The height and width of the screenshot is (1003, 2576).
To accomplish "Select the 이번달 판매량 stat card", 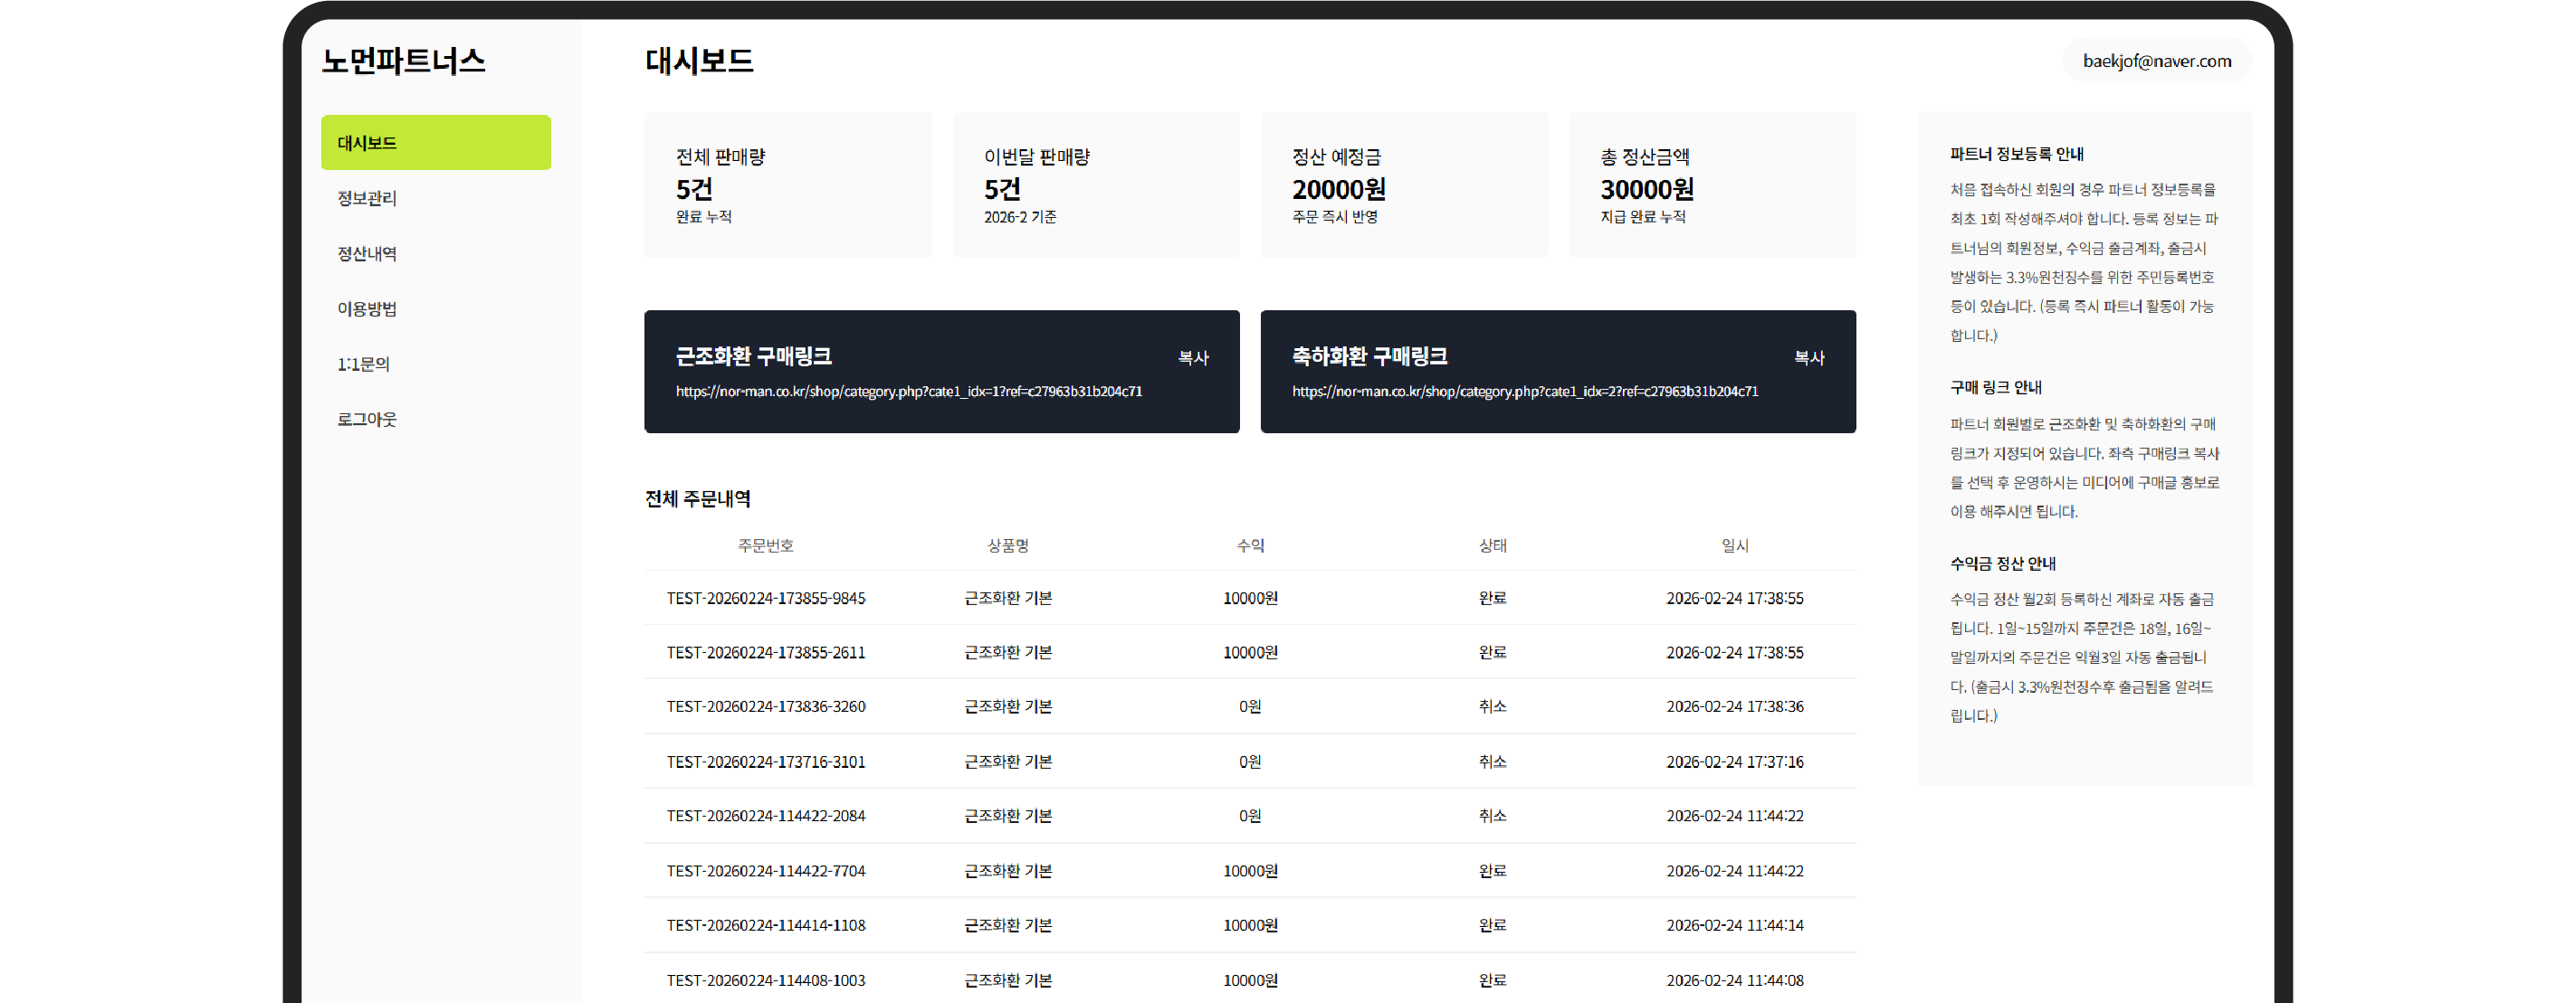I will (x=1096, y=185).
